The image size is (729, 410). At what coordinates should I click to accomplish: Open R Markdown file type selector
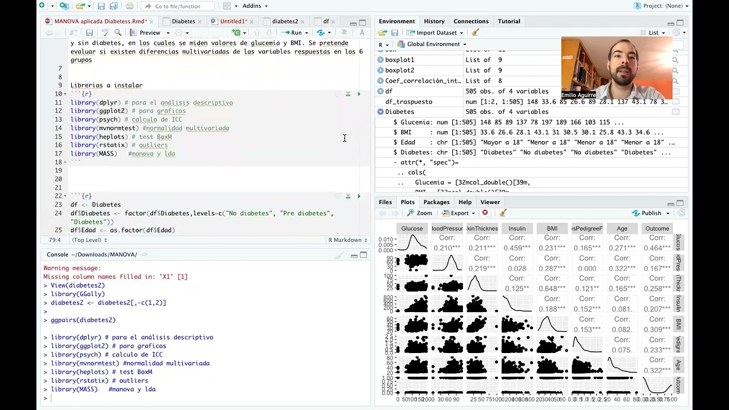coord(347,240)
